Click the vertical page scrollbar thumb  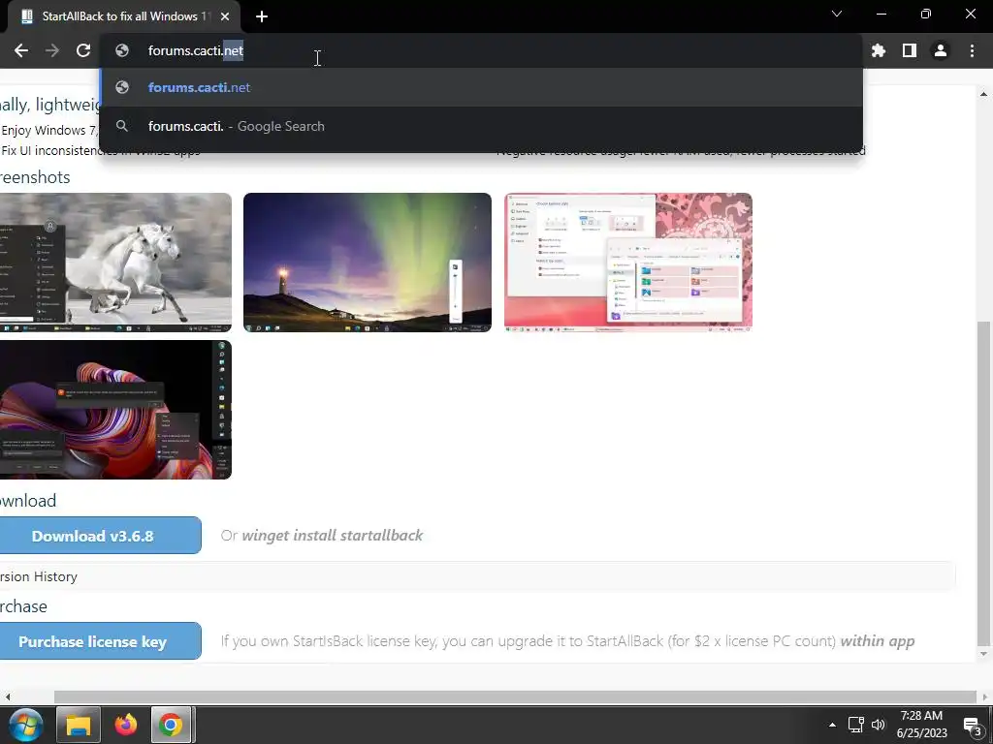[983, 484]
